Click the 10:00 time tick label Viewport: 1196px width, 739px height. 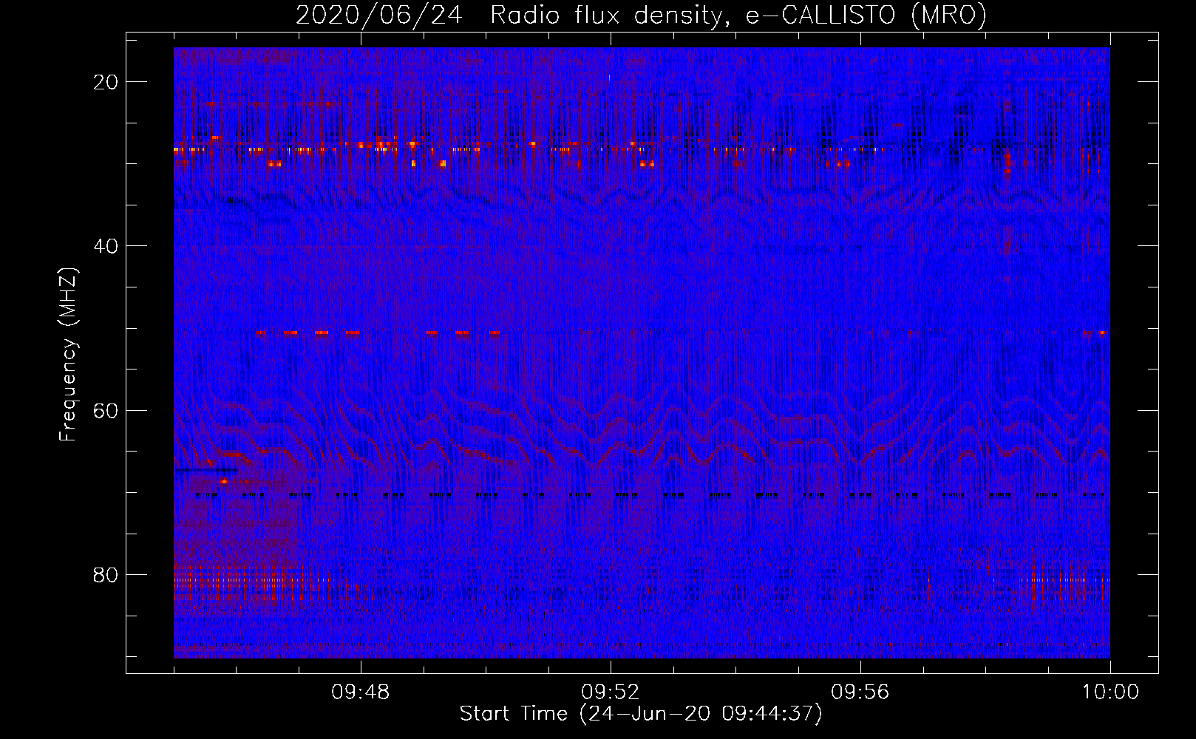1110,692
